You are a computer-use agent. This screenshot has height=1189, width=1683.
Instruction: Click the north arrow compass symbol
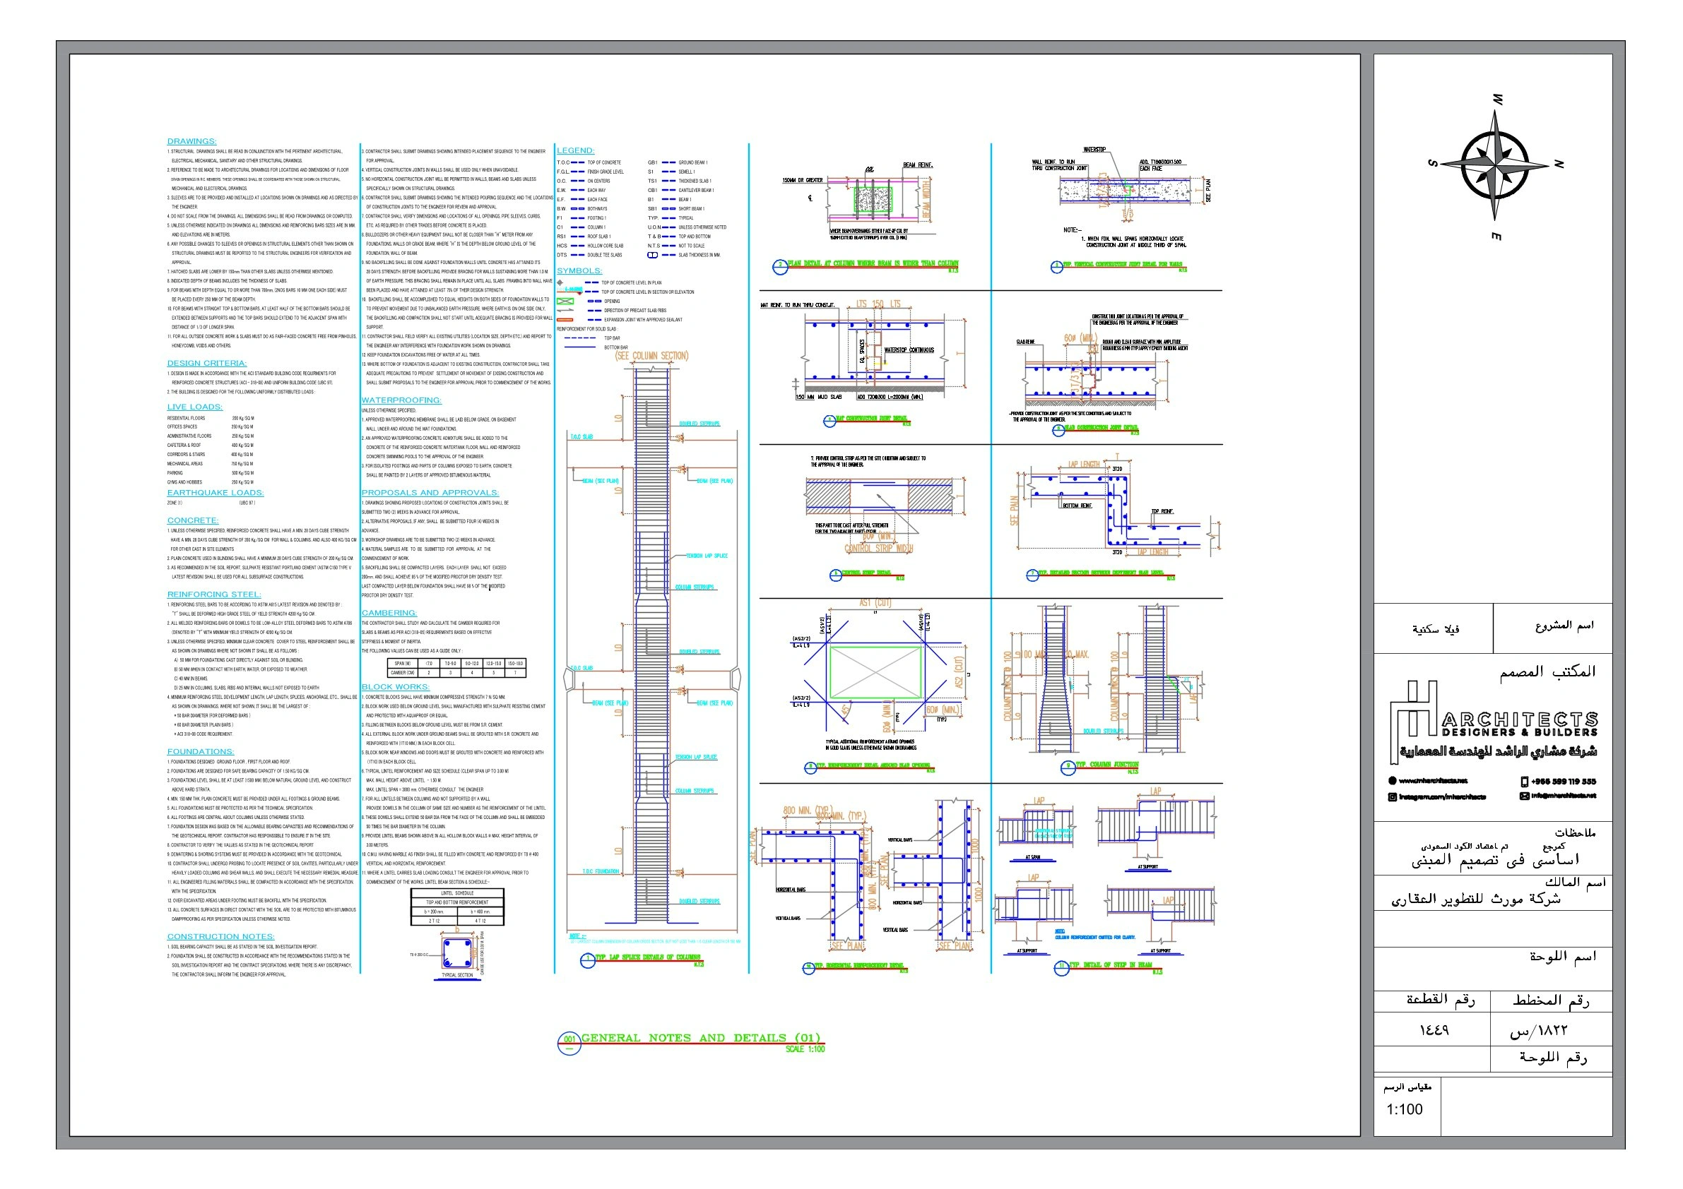click(1494, 165)
